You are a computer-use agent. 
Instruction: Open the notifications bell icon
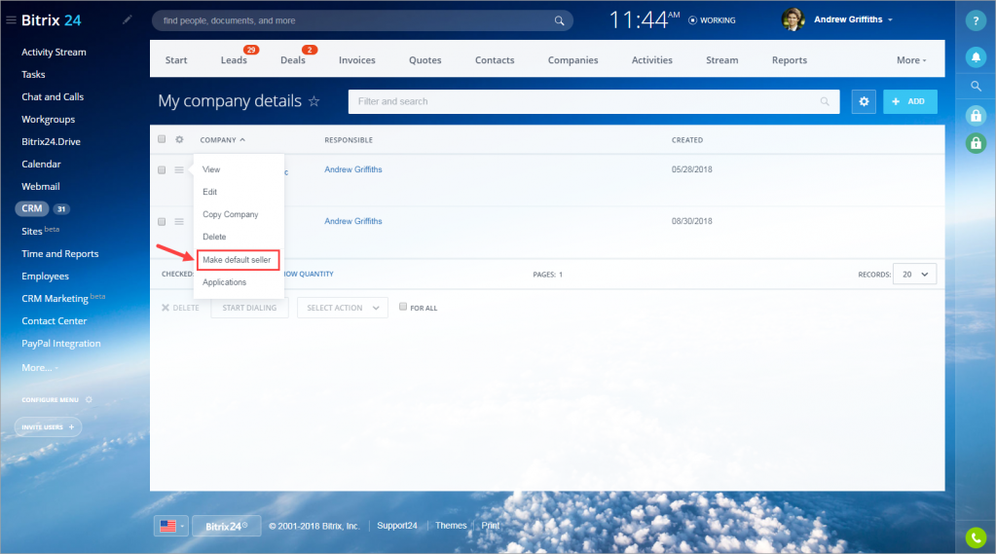[976, 57]
